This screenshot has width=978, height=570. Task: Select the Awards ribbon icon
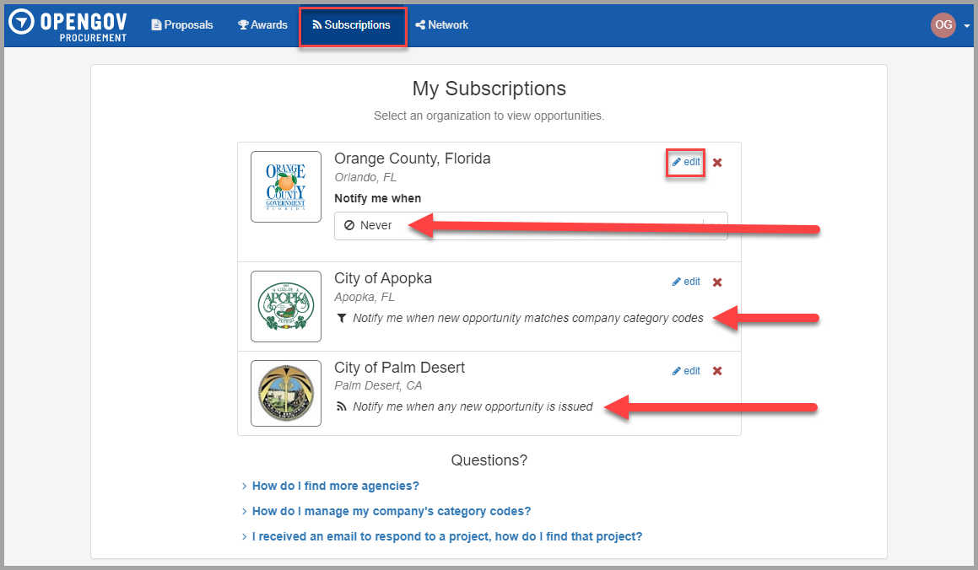point(242,24)
